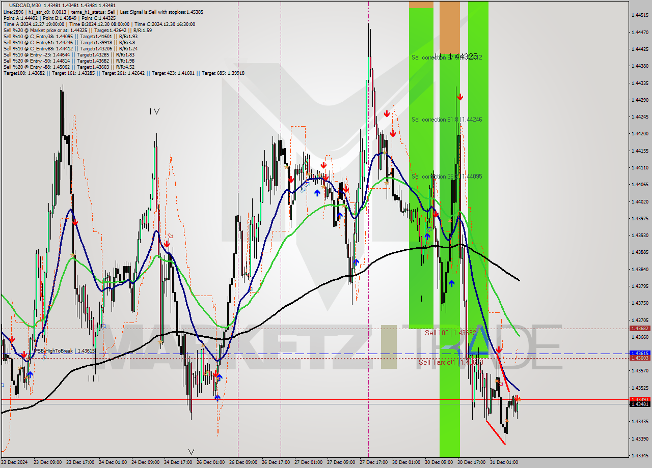Click the 'FSB-HighToBreak | 1.43615' label
Screen dimensions: 652x468
pos(65,351)
